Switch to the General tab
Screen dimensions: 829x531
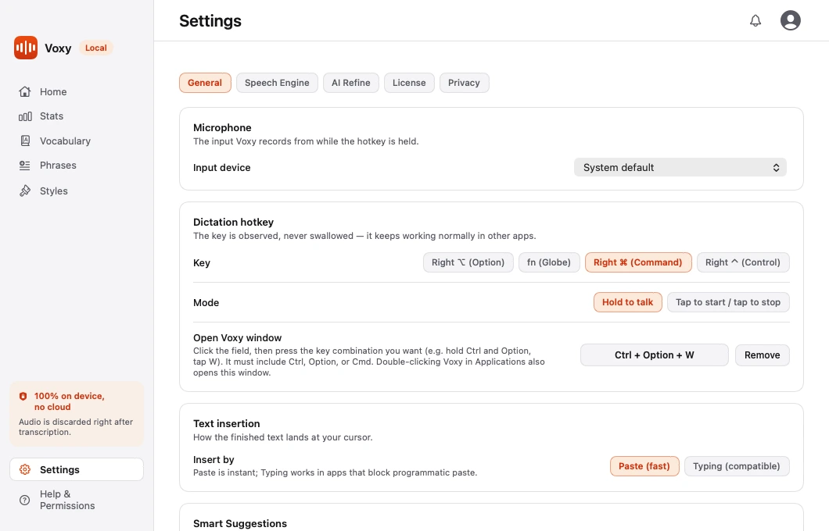pos(205,83)
